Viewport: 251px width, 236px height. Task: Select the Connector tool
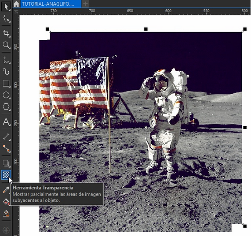(6, 148)
